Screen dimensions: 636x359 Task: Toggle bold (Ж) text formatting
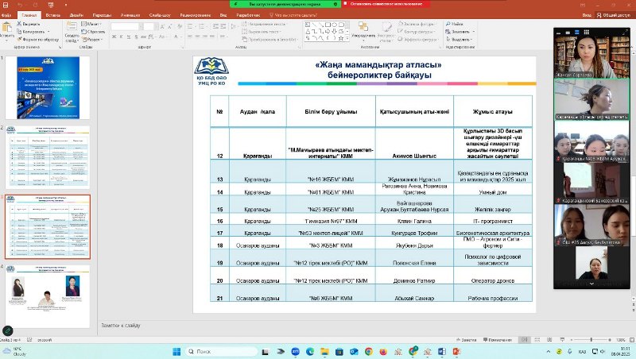point(114,38)
